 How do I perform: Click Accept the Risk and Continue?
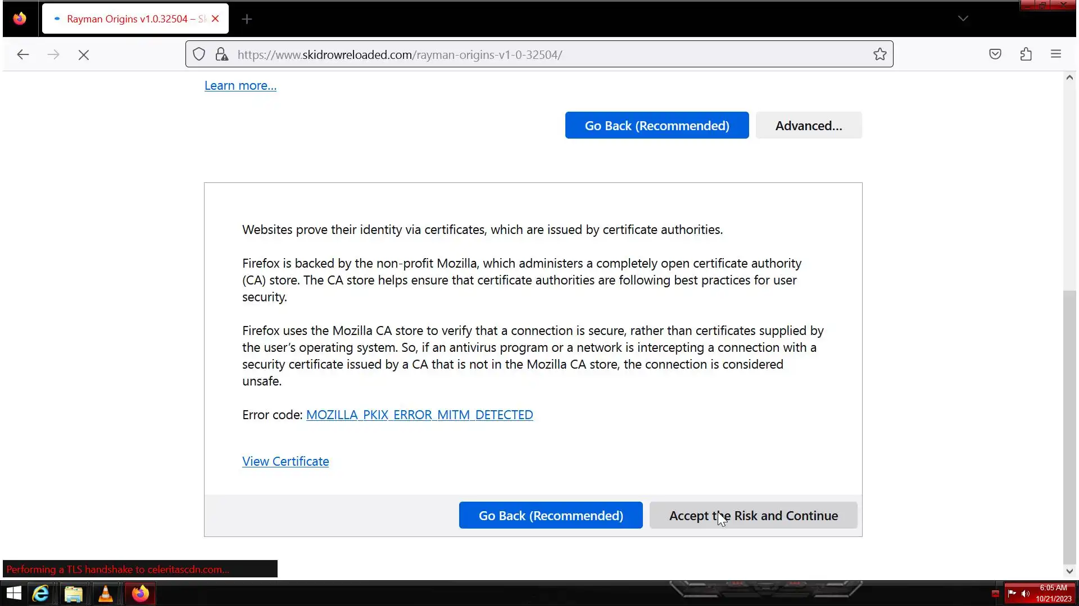[x=753, y=516]
